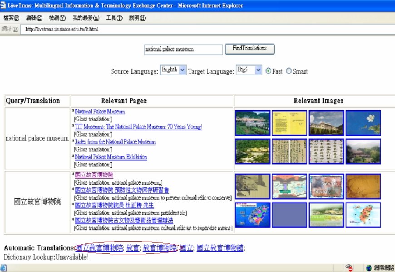
Task: Click automatic translation 國立故宮博物館
Action: tap(220, 248)
